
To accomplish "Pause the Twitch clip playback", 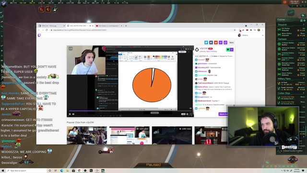I will pos(70,114).
